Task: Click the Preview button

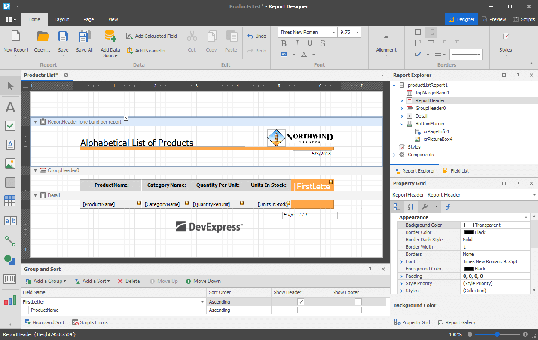Action: coord(493,19)
